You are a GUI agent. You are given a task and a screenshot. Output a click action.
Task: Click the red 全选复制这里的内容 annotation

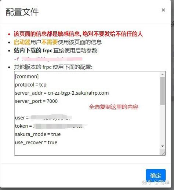(x=113, y=107)
